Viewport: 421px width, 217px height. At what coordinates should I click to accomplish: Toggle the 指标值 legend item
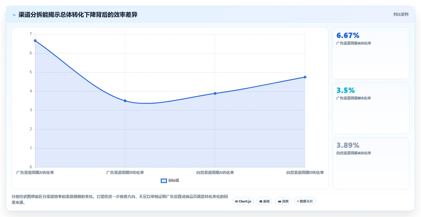coord(170,180)
